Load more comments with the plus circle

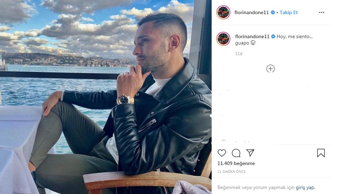pyautogui.click(x=270, y=69)
